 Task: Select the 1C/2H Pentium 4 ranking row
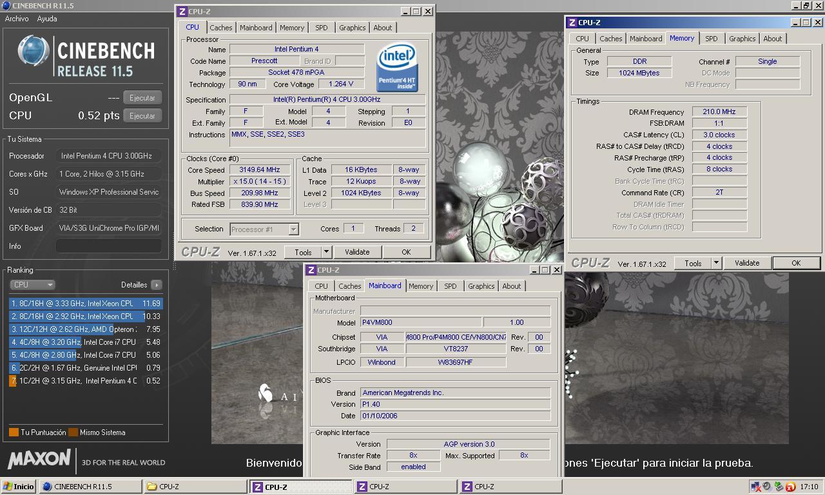click(x=86, y=380)
